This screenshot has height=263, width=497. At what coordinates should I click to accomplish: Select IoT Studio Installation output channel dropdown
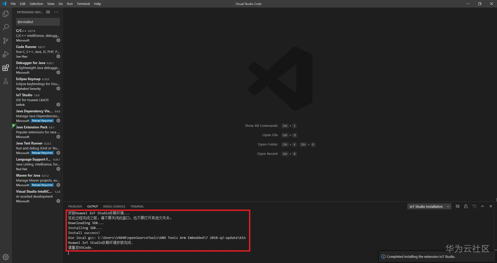click(x=429, y=206)
